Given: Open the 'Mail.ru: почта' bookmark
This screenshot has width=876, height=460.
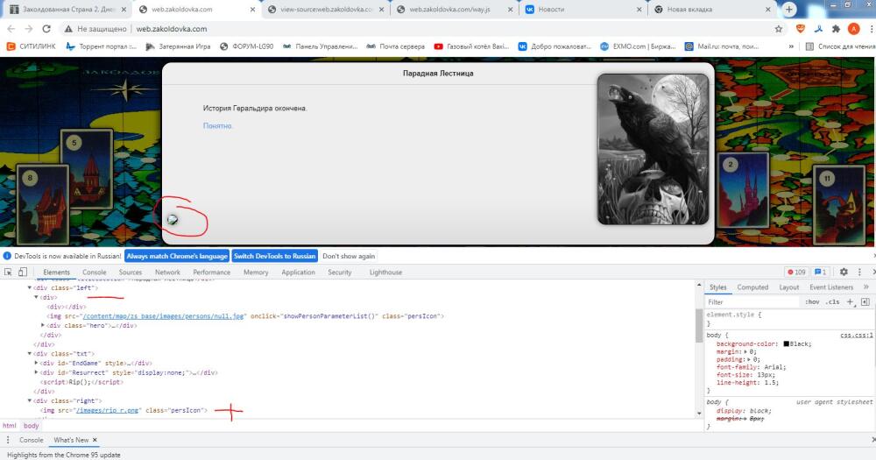Looking at the screenshot, I should [722, 46].
